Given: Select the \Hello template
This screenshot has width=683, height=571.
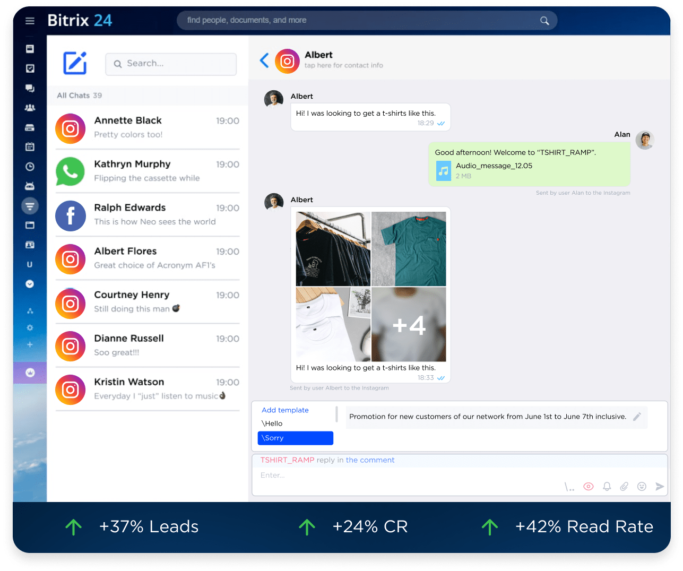Looking at the screenshot, I should pos(272,423).
